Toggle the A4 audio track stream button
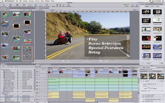 [37, 89]
